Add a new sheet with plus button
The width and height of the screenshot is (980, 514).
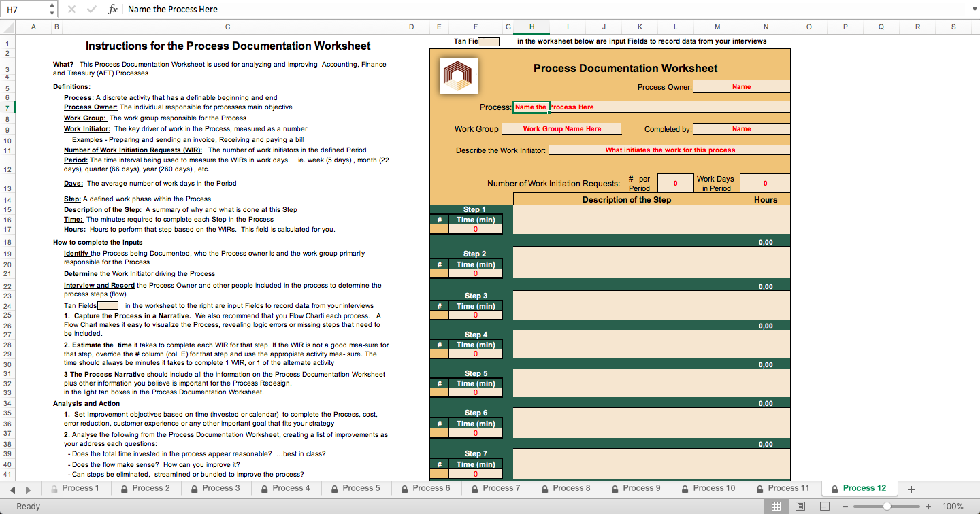click(911, 488)
